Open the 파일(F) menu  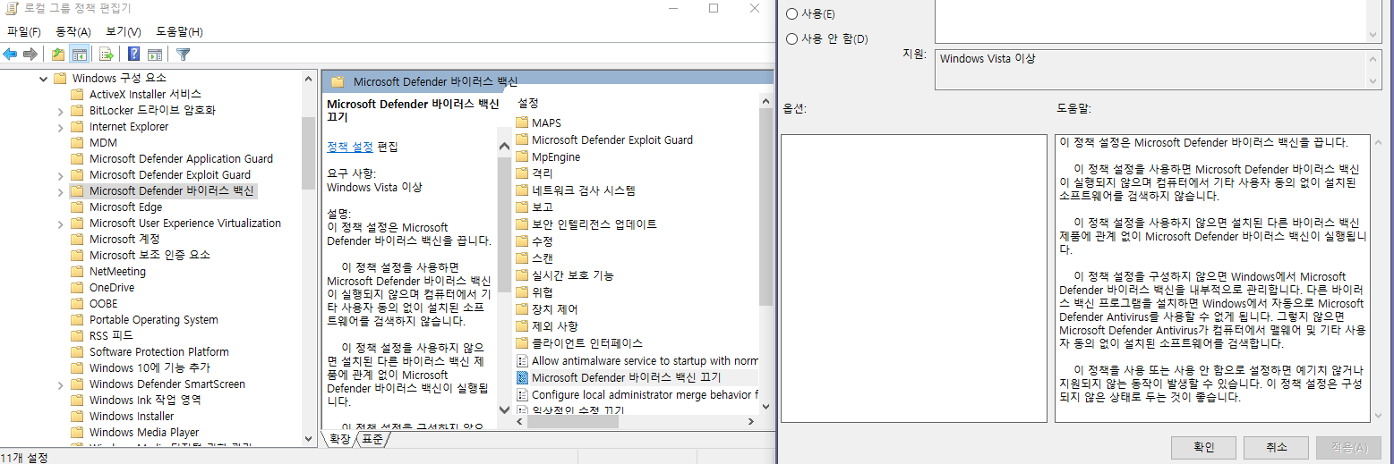click(24, 32)
